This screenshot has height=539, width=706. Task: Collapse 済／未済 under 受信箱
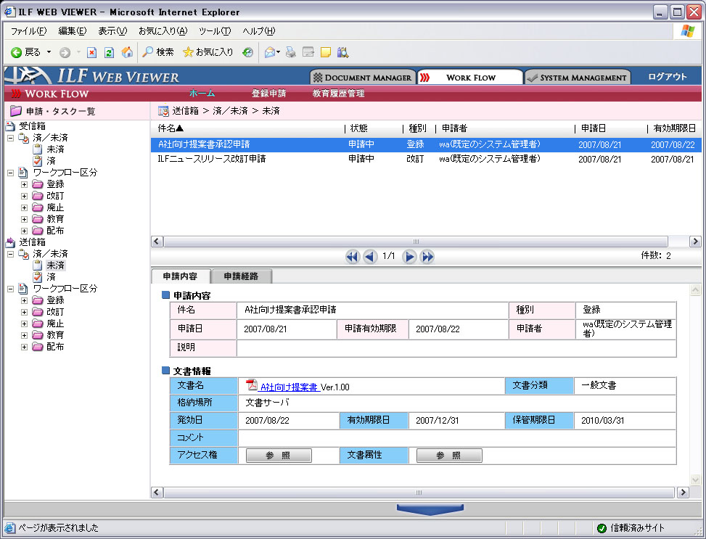[x=11, y=138]
